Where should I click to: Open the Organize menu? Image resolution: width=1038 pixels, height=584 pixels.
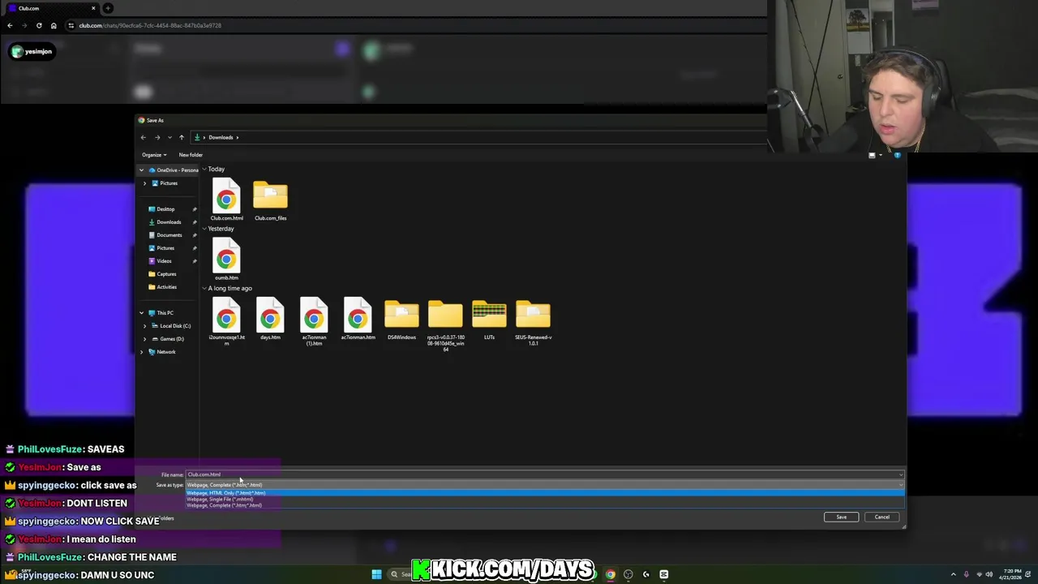pos(154,155)
